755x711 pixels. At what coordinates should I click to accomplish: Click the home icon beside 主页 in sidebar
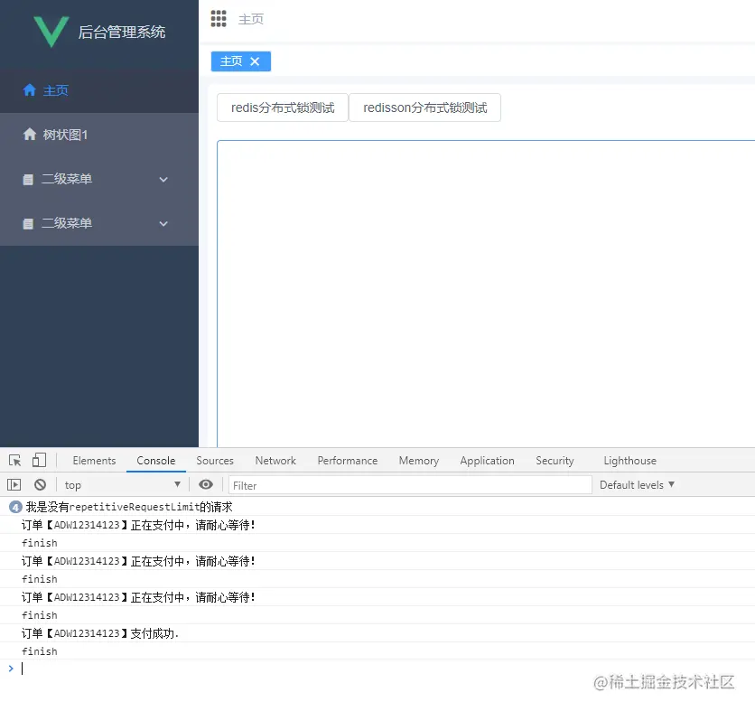[30, 90]
